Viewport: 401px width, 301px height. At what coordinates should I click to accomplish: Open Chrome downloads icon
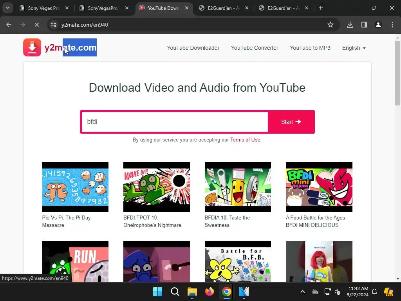click(x=350, y=25)
